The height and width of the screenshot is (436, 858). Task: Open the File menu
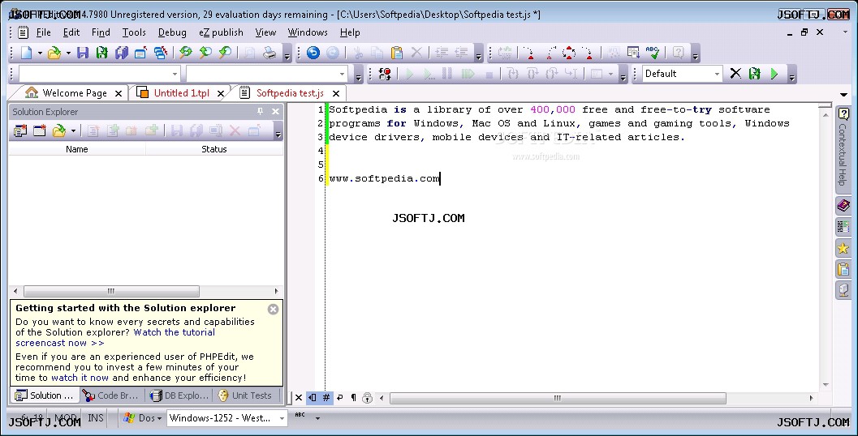(x=43, y=32)
